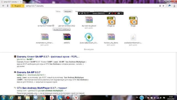This screenshot has width=177, height=100.
Task: Click the options circle beside sa-mp-0.3.7-install
Action: [53, 26]
